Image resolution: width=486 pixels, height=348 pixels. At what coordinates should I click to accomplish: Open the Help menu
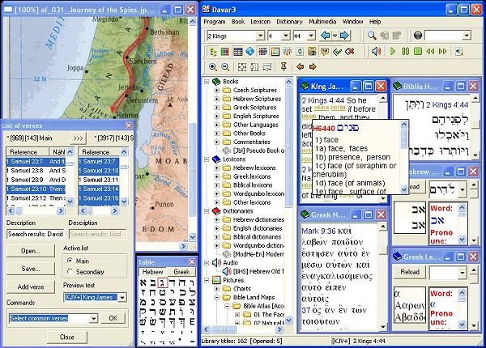[375, 22]
